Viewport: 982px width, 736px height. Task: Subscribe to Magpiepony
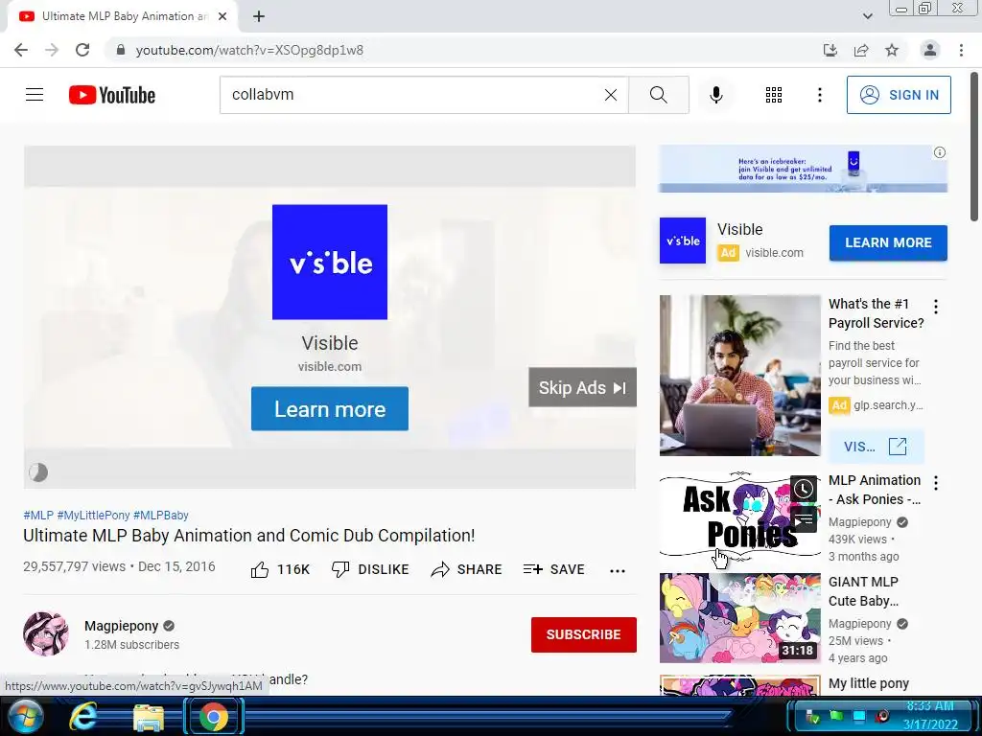pos(584,634)
